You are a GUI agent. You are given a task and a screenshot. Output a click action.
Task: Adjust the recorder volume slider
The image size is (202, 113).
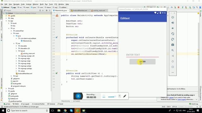(x=112, y=97)
